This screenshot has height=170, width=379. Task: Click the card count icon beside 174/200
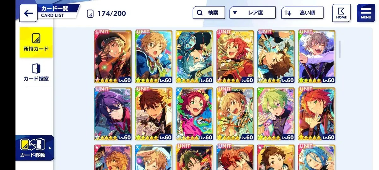(90, 14)
